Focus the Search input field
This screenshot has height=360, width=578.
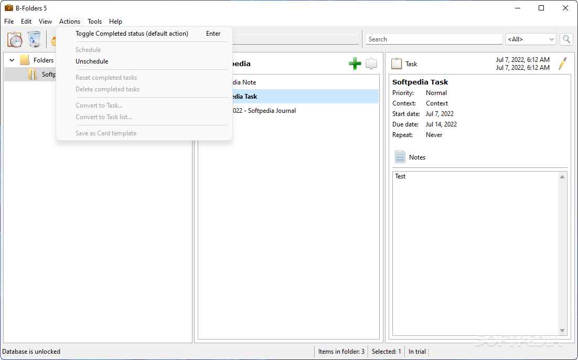(434, 39)
